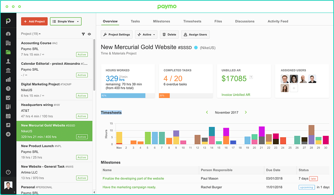Viewport: 334px width, 195px height.
Task: Expand the Active status dropdown
Action: [x=147, y=35]
